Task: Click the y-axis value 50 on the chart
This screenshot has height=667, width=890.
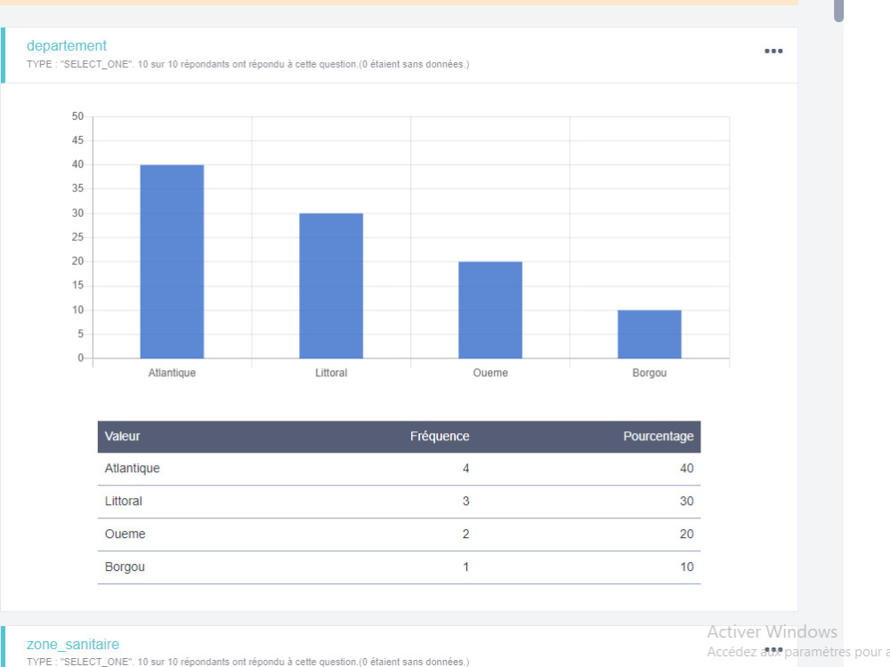Action: pyautogui.click(x=77, y=117)
